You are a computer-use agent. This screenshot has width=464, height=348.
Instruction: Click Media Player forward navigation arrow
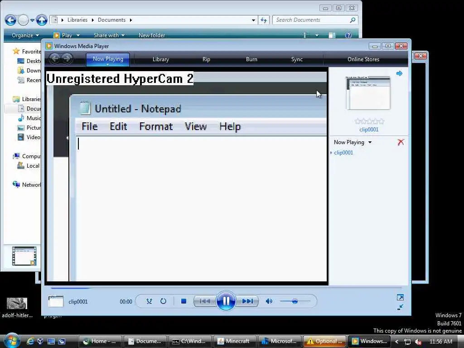(67, 58)
